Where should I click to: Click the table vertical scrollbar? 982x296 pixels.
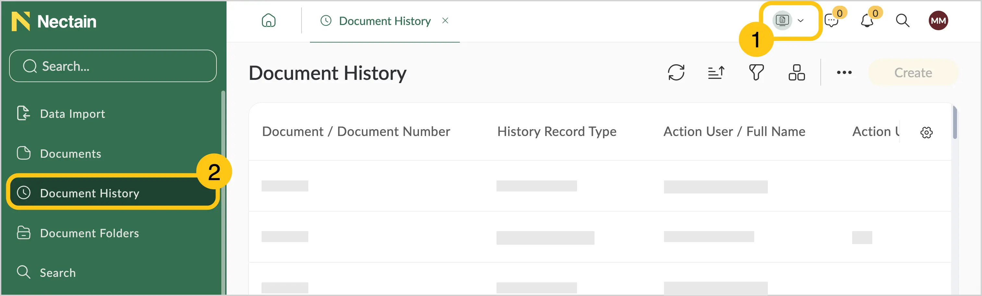[x=954, y=123]
